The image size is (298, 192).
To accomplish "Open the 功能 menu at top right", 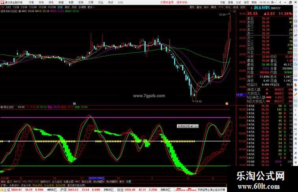I will (x=223, y=2).
